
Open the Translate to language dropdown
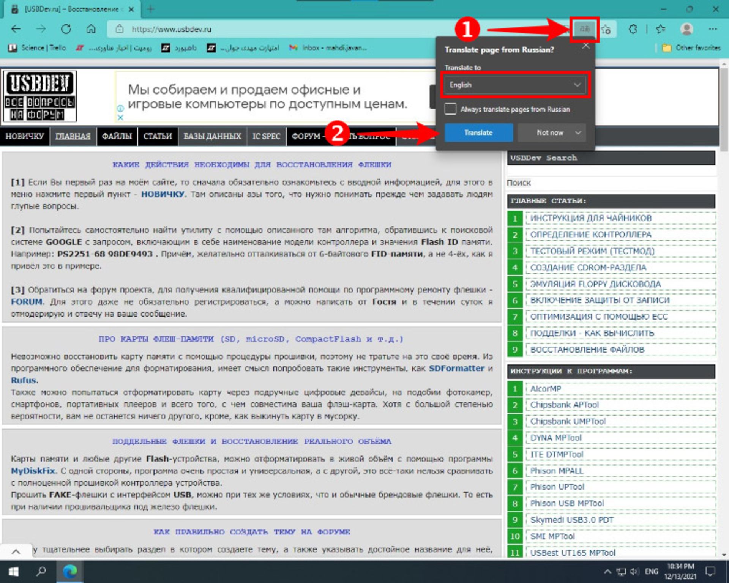(x=514, y=85)
